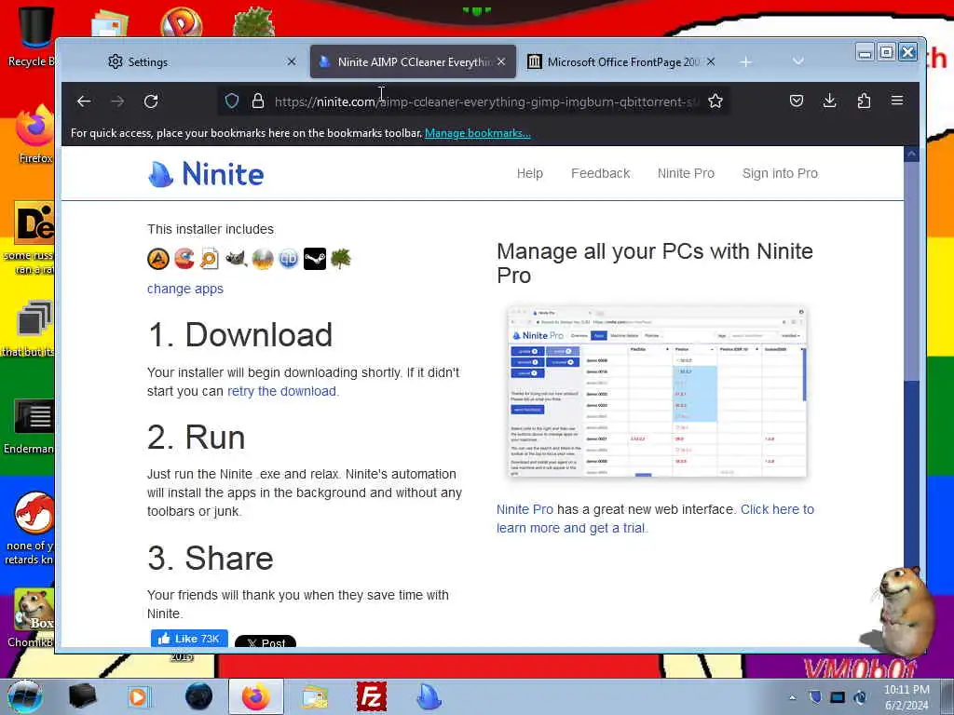954x715 pixels.
Task: Open the Feedback link
Action: point(601,173)
